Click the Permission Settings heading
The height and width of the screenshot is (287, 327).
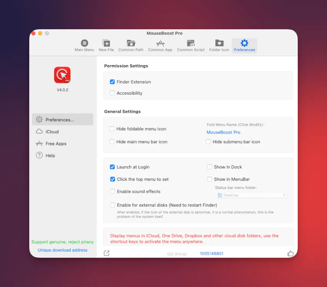(126, 66)
